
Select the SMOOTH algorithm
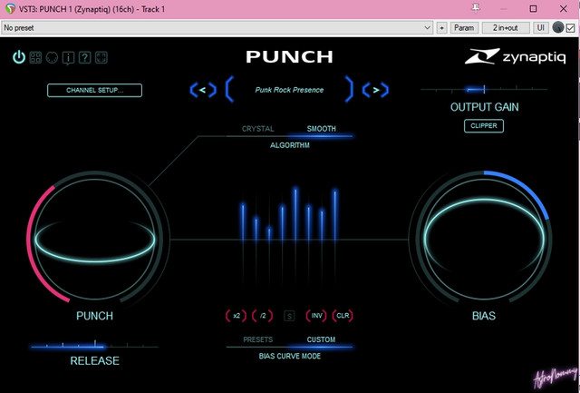pos(322,129)
